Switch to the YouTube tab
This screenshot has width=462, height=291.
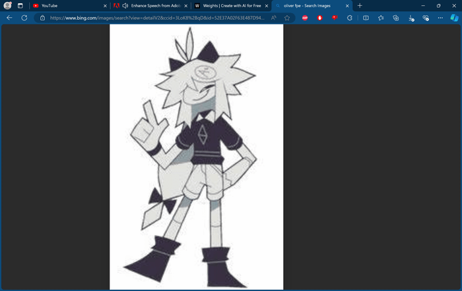69,5
